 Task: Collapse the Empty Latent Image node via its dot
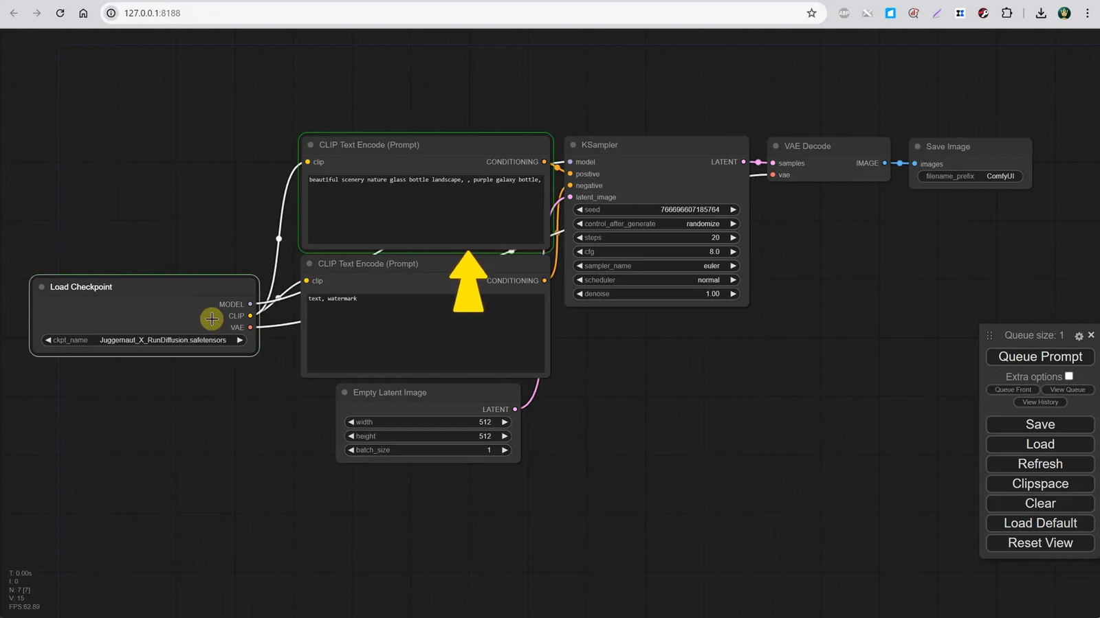click(344, 393)
